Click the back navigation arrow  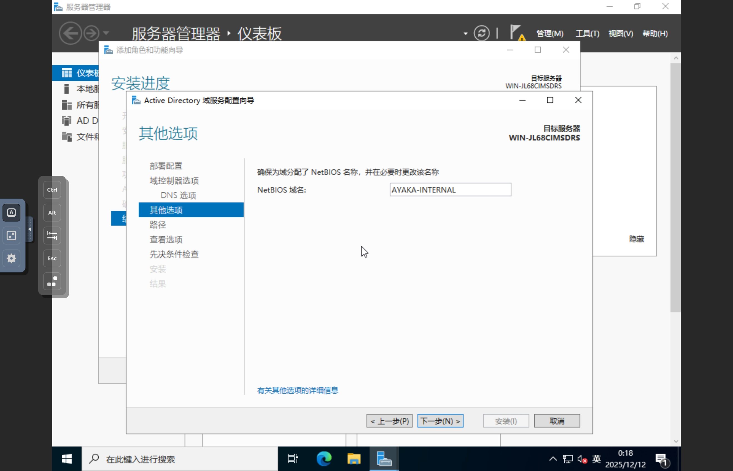[70, 33]
